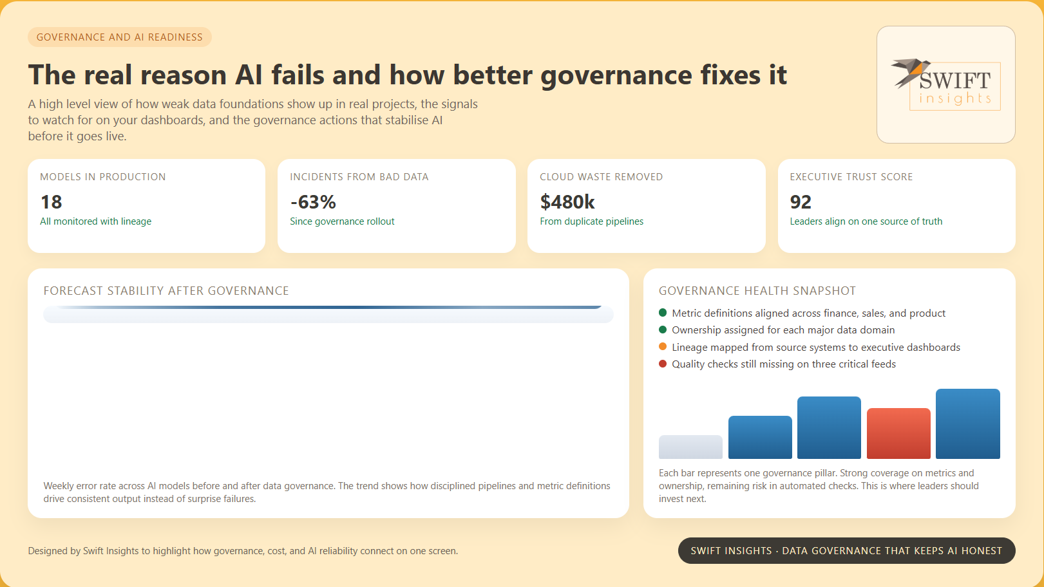Screen dimensions: 1044x587
Task: Open the Incidents From Bad Data card
Action: coord(396,206)
